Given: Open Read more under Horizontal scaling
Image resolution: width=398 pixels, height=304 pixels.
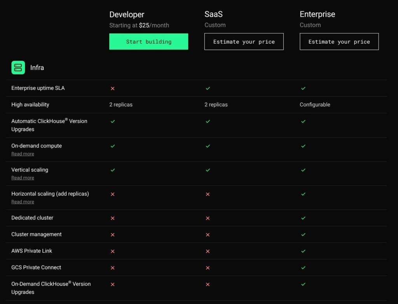Looking at the screenshot, I should (x=23, y=202).
